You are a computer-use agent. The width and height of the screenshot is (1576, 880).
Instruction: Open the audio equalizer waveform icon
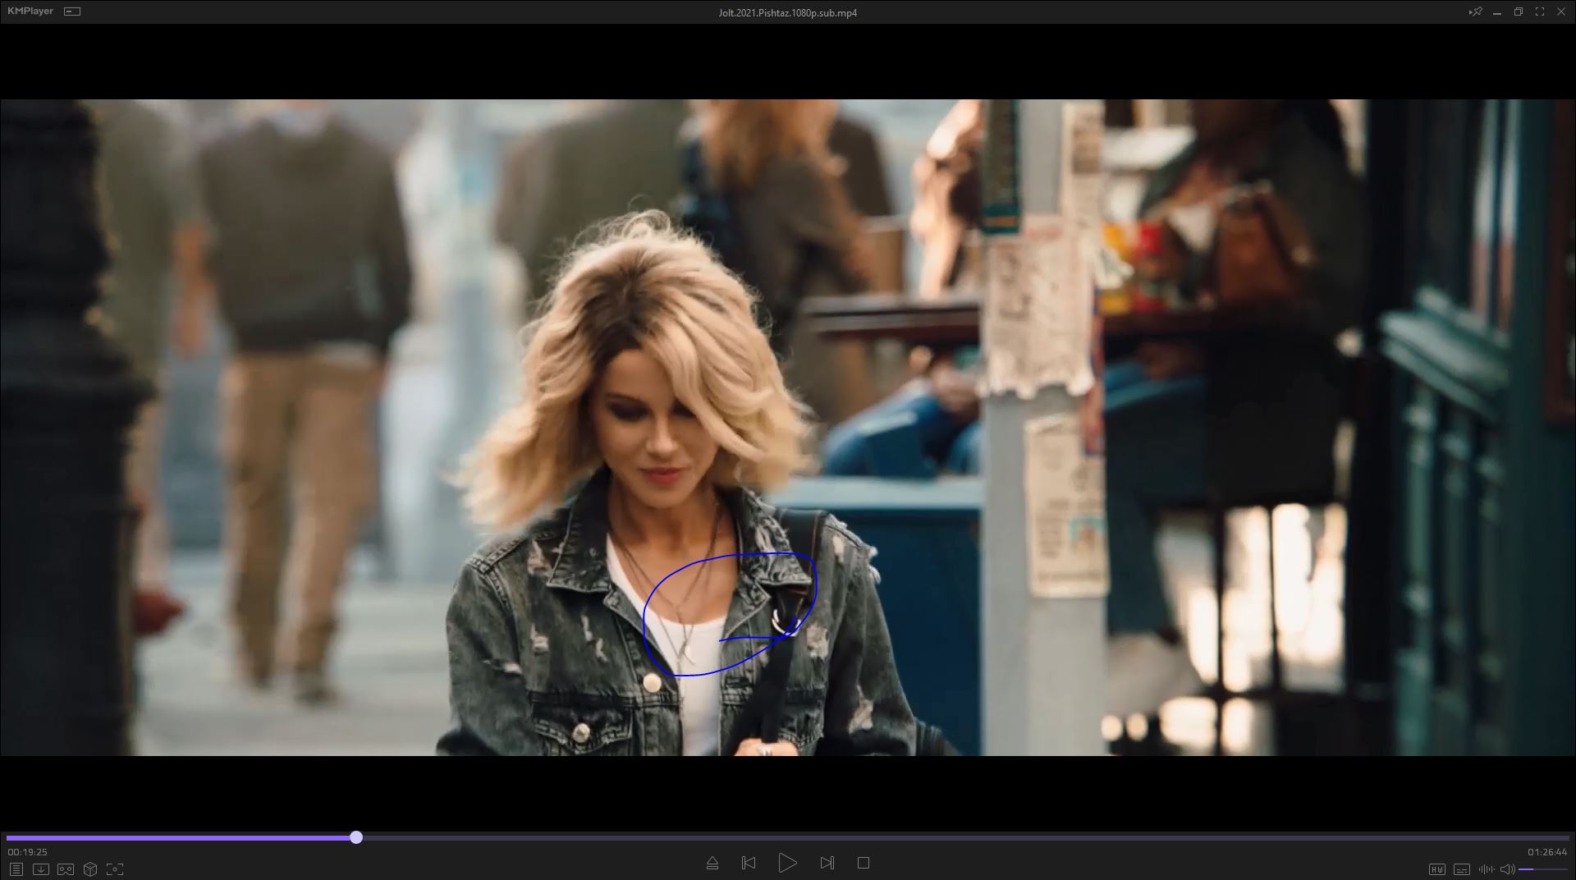(1486, 869)
